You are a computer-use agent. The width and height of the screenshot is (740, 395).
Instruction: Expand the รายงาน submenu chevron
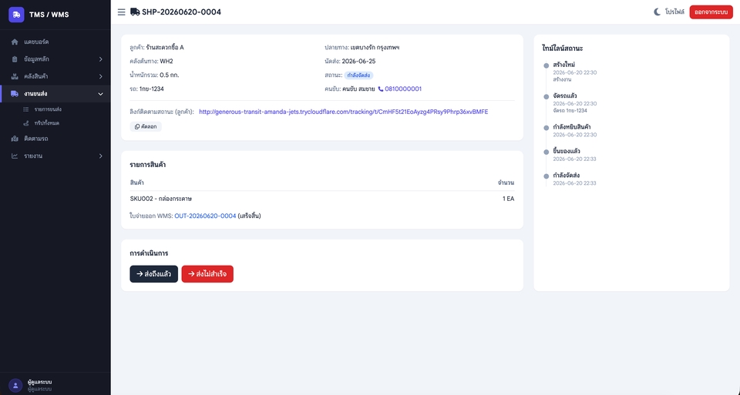point(100,156)
